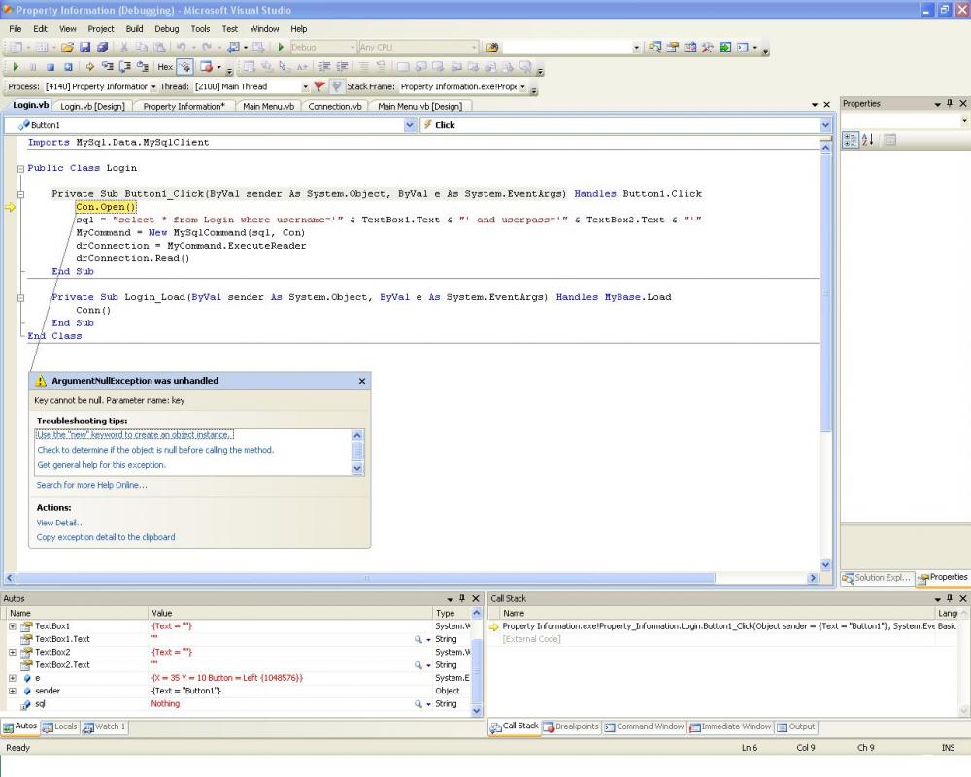Image resolution: width=971 pixels, height=777 pixels.
Task: Click 'Copy exception detail to the clipboard'
Action: coord(106,537)
